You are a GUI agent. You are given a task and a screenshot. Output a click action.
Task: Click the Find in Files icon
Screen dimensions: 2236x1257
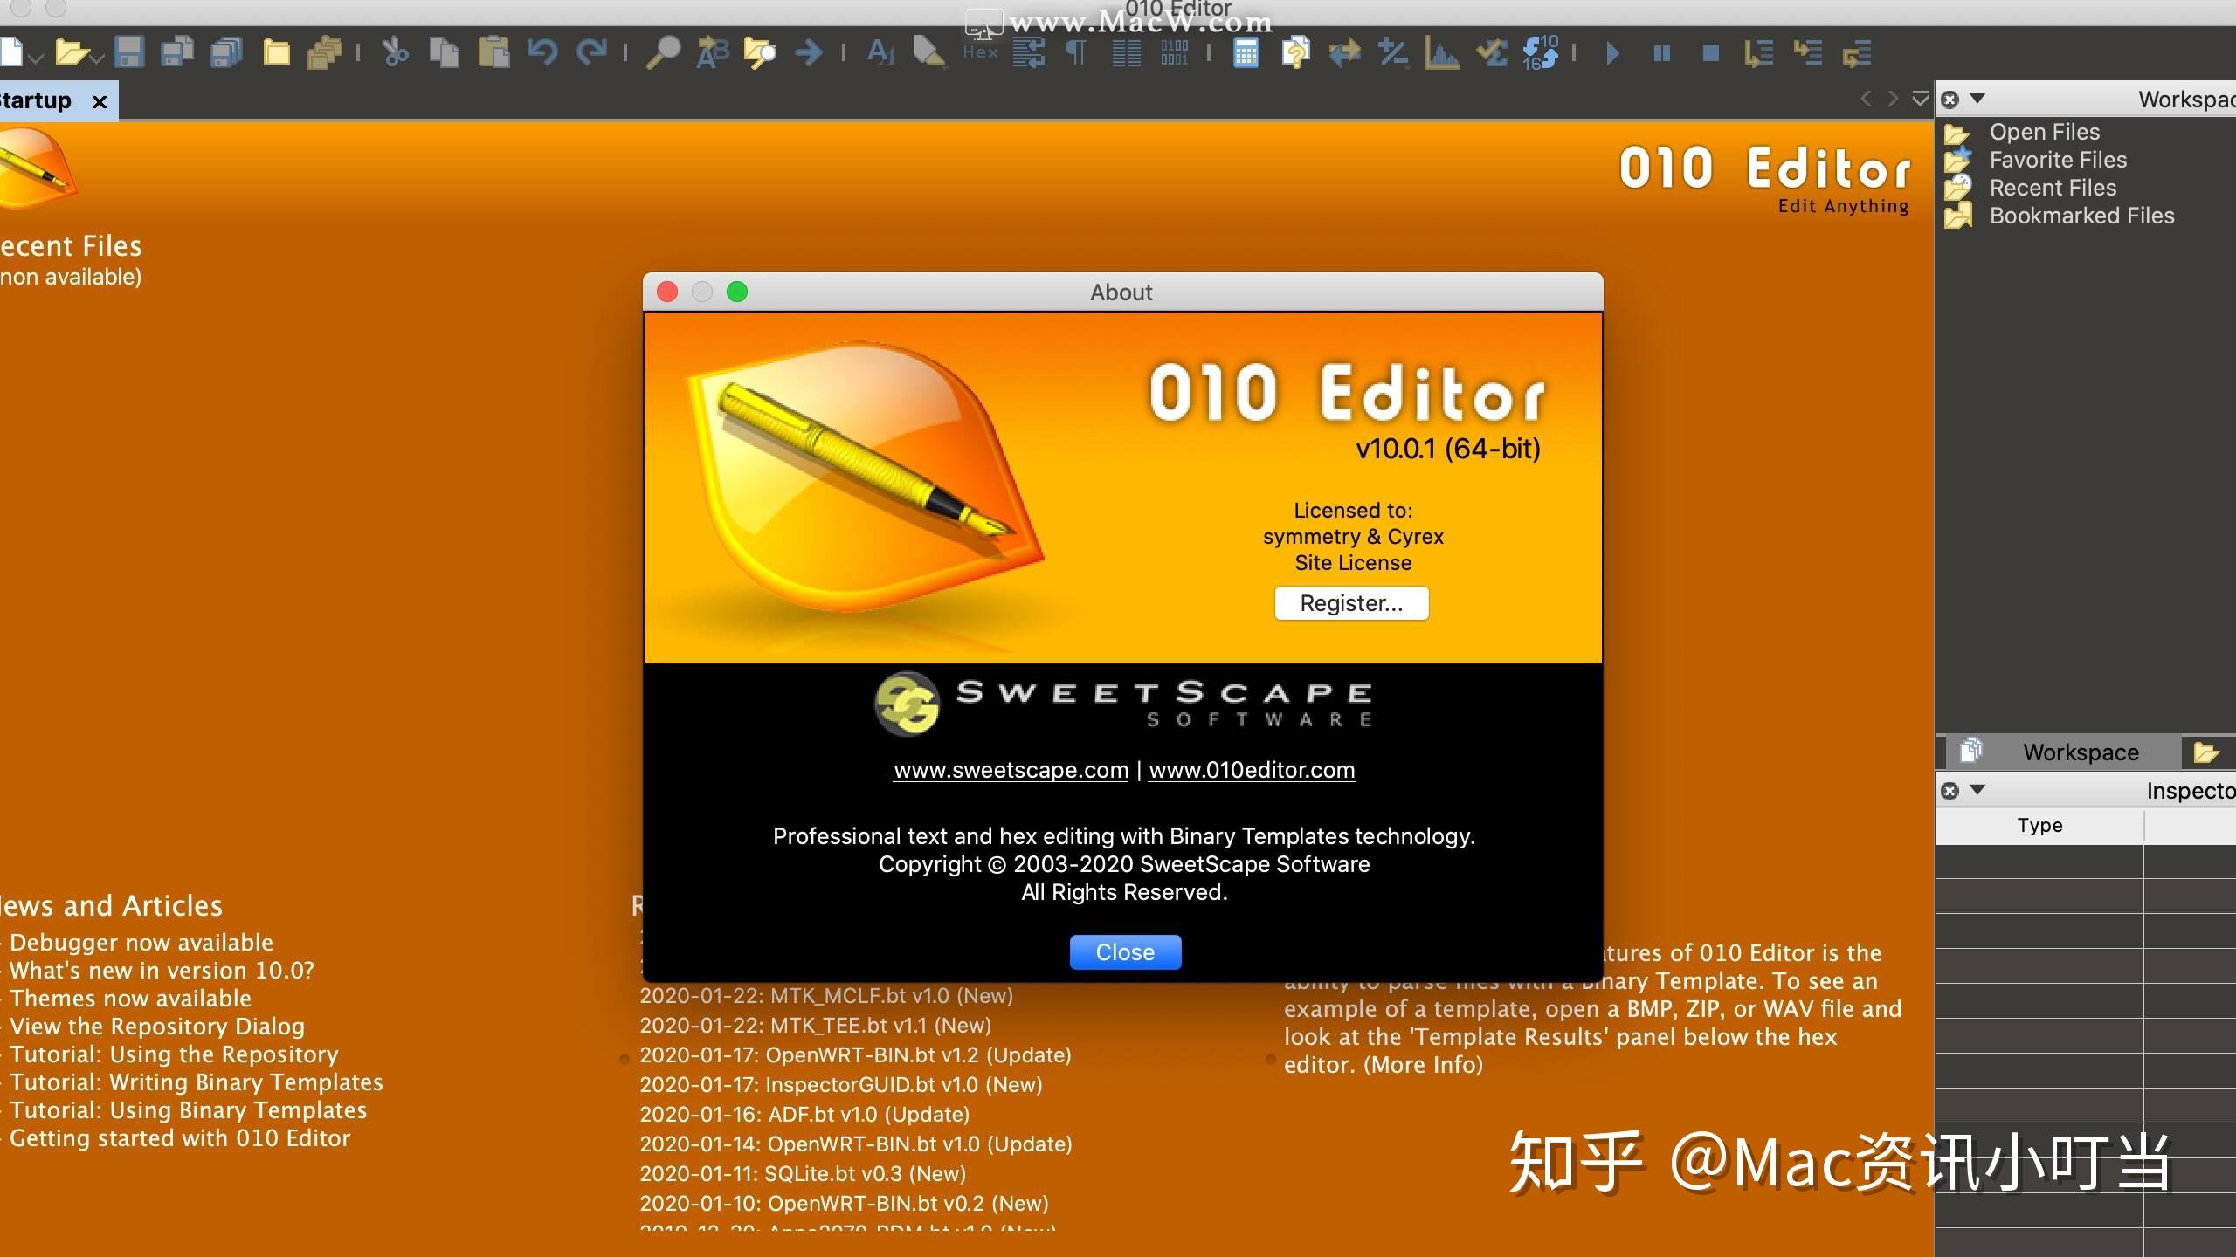point(760,52)
